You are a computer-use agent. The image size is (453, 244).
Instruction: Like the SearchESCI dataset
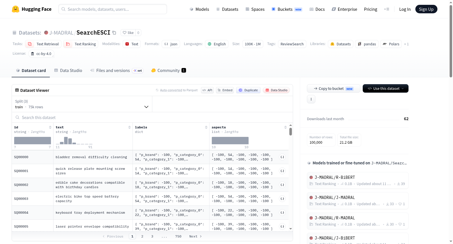[x=128, y=33]
